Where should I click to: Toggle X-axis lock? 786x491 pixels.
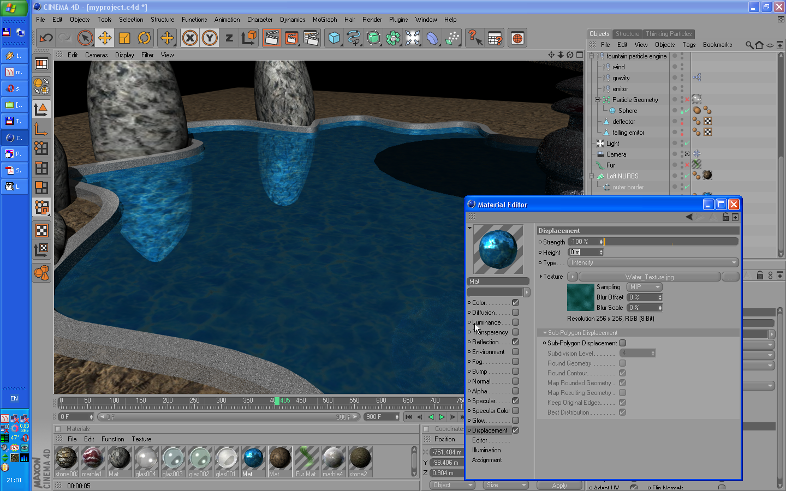click(189, 38)
